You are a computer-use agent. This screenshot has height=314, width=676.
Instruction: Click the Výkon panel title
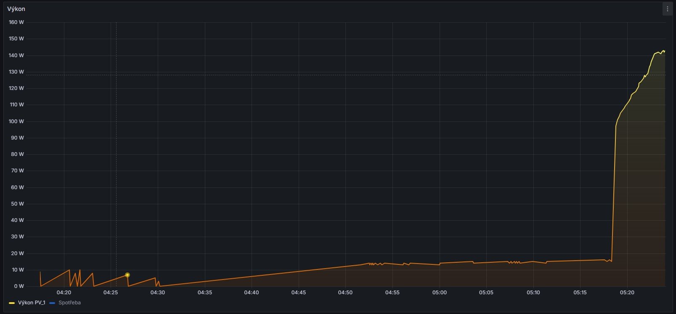point(16,9)
